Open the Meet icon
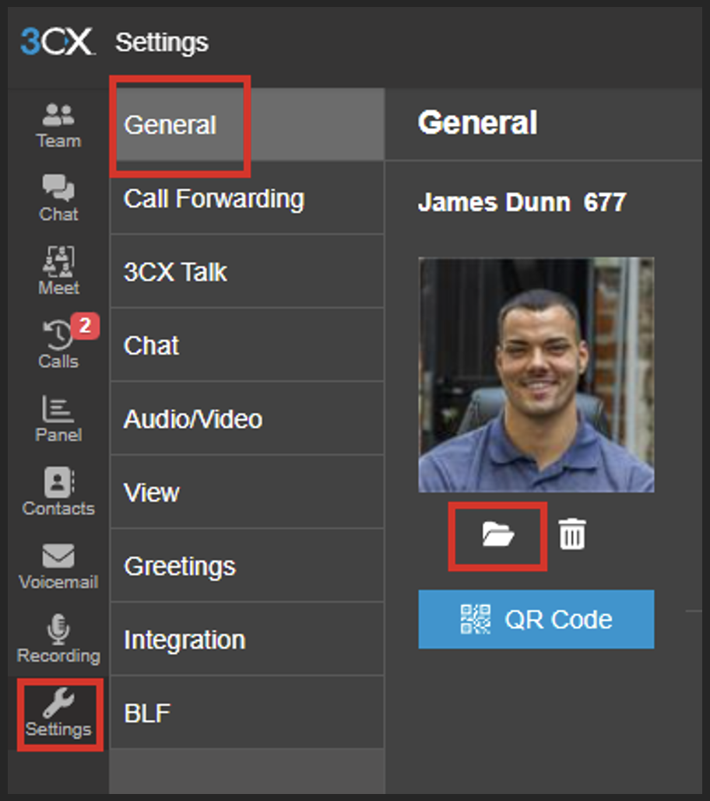The height and width of the screenshot is (801, 710). [58, 271]
